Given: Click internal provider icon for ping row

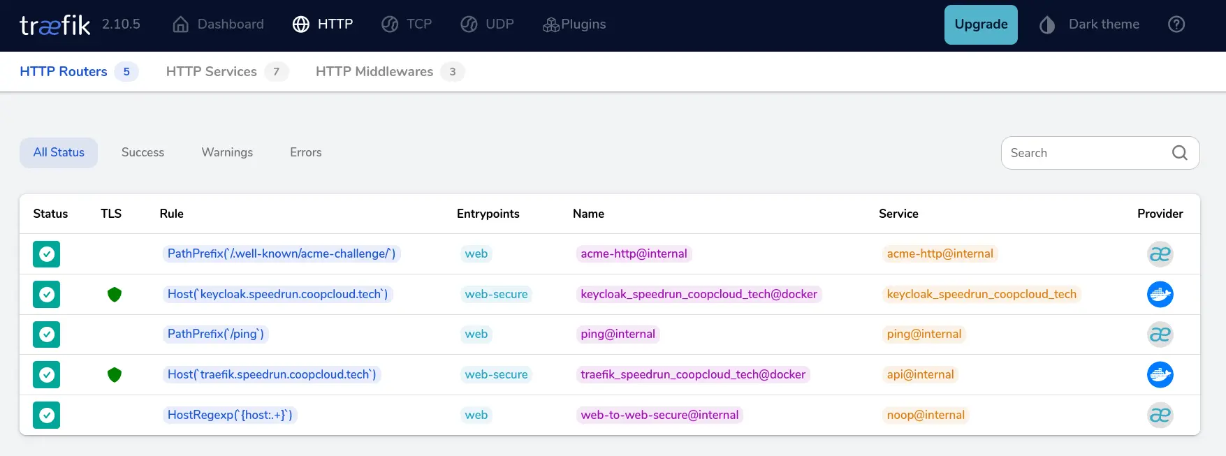Looking at the screenshot, I should point(1160,334).
